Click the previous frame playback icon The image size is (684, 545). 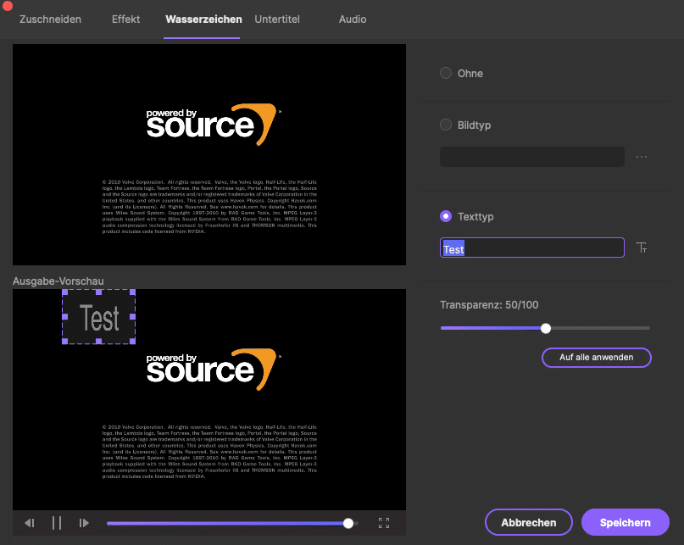[30, 523]
